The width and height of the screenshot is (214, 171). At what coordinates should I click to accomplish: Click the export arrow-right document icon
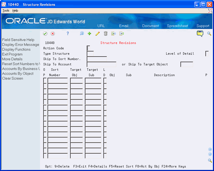pyautogui.click(x=121, y=34)
